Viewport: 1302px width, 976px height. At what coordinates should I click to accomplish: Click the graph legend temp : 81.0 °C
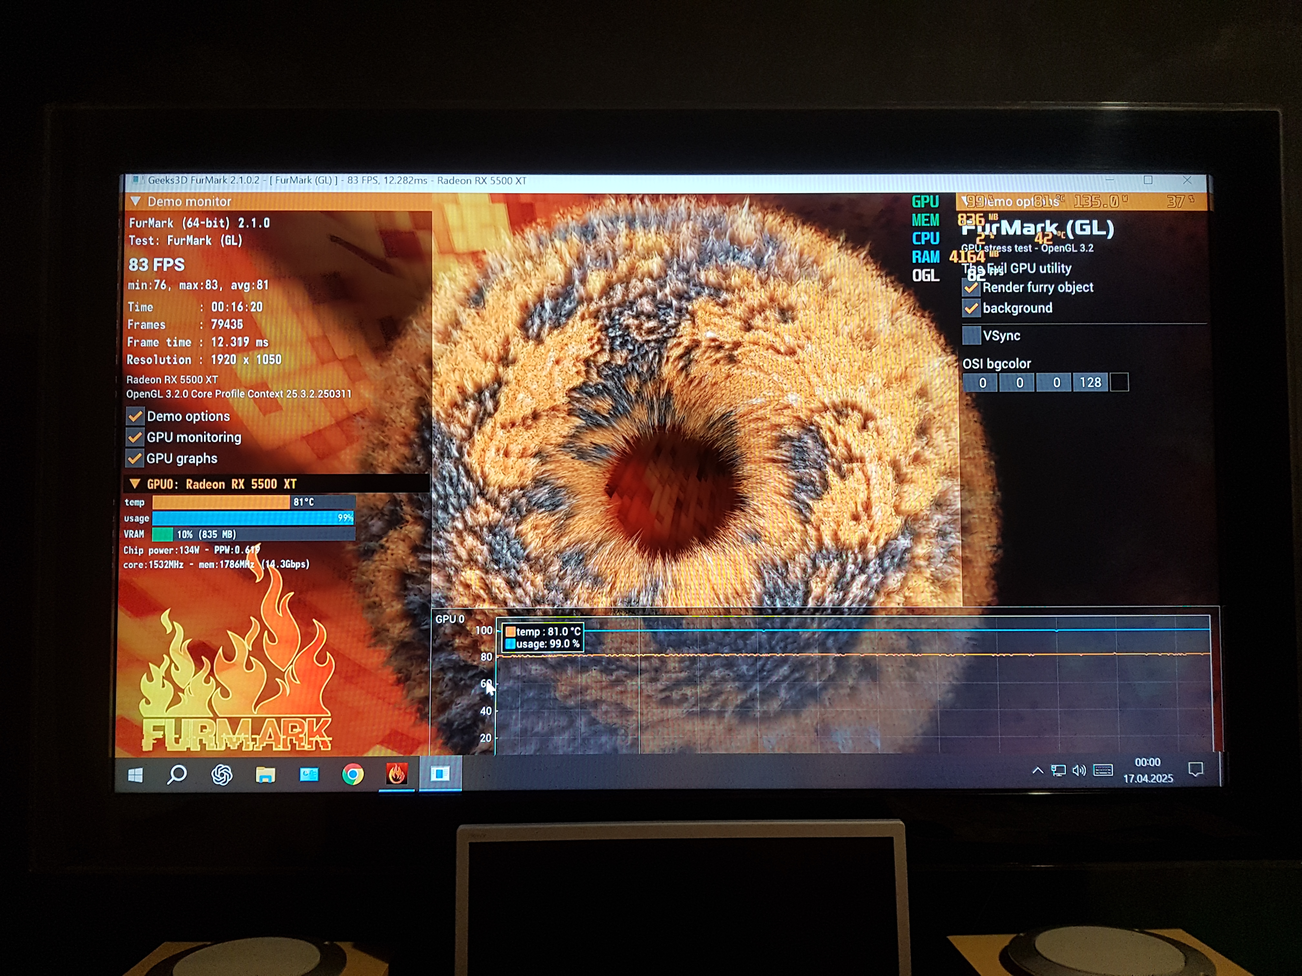(543, 631)
